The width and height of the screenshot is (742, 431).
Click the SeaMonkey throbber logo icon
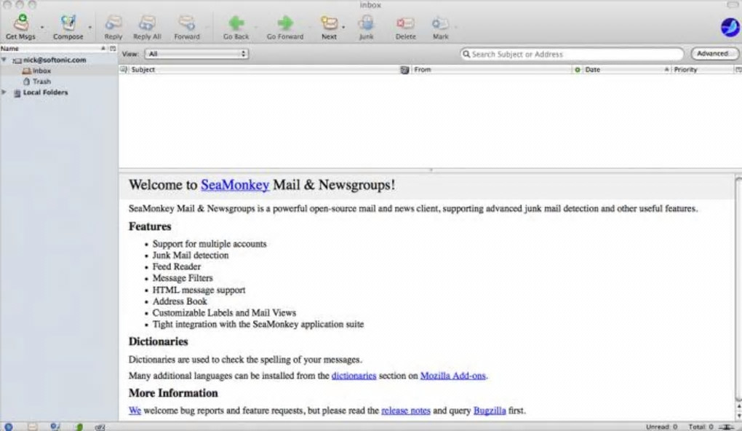coord(730,27)
